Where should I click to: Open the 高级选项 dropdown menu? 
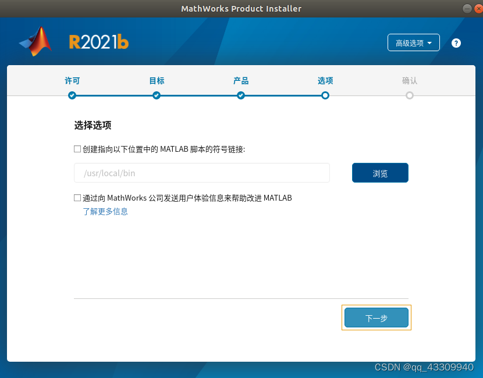[413, 43]
